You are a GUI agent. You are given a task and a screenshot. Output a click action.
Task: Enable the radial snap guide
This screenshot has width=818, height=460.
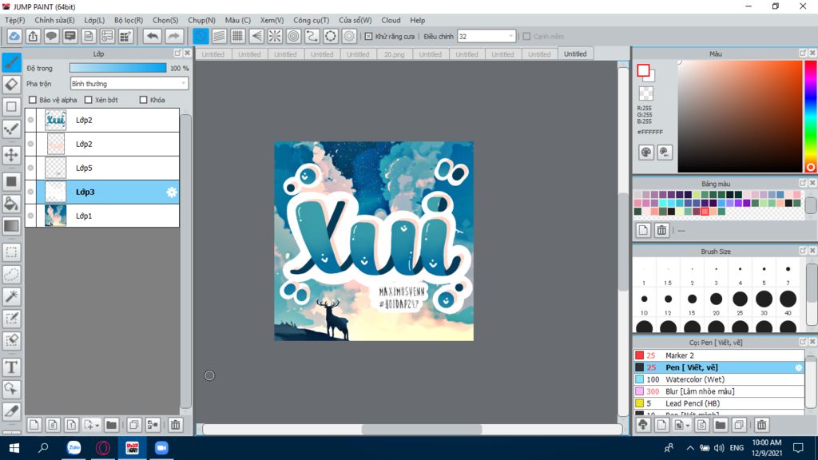coord(275,36)
